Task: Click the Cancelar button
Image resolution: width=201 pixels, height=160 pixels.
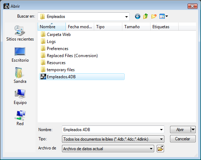Action: [x=183, y=139]
